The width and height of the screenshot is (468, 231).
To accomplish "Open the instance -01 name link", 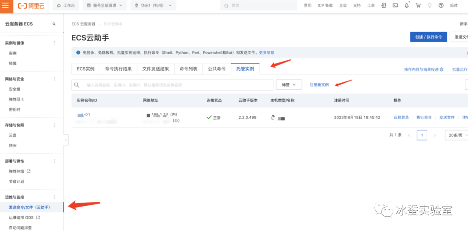I will (84, 114).
